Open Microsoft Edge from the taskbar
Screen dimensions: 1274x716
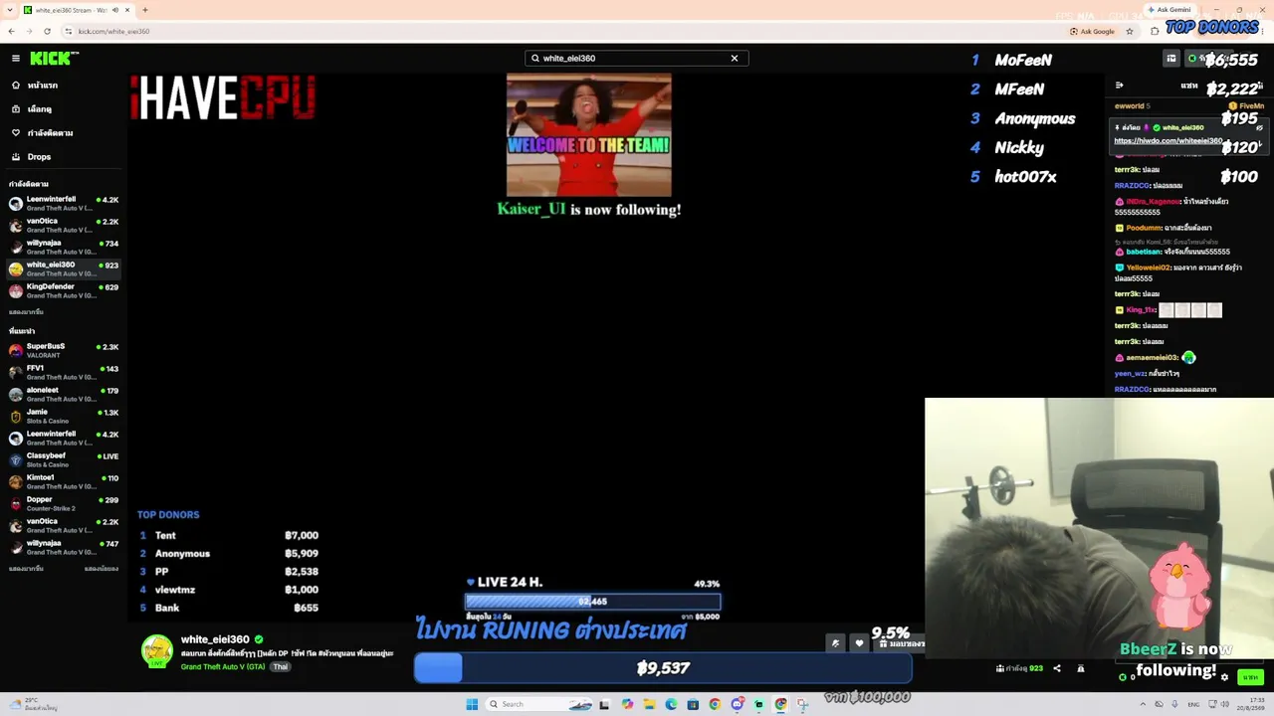click(x=671, y=704)
